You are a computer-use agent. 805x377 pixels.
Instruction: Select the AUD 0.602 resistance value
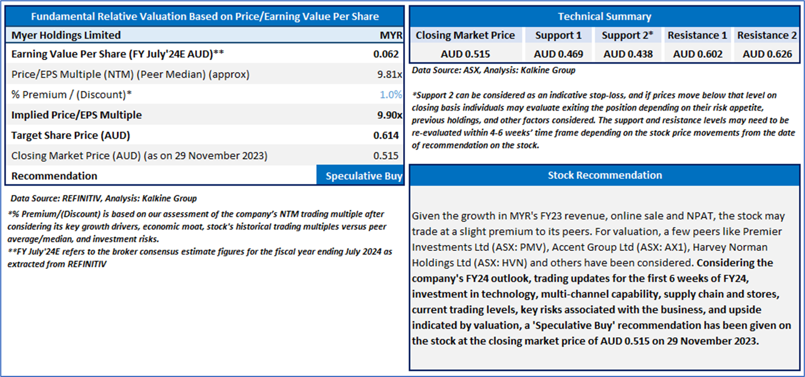pyautogui.click(x=697, y=54)
